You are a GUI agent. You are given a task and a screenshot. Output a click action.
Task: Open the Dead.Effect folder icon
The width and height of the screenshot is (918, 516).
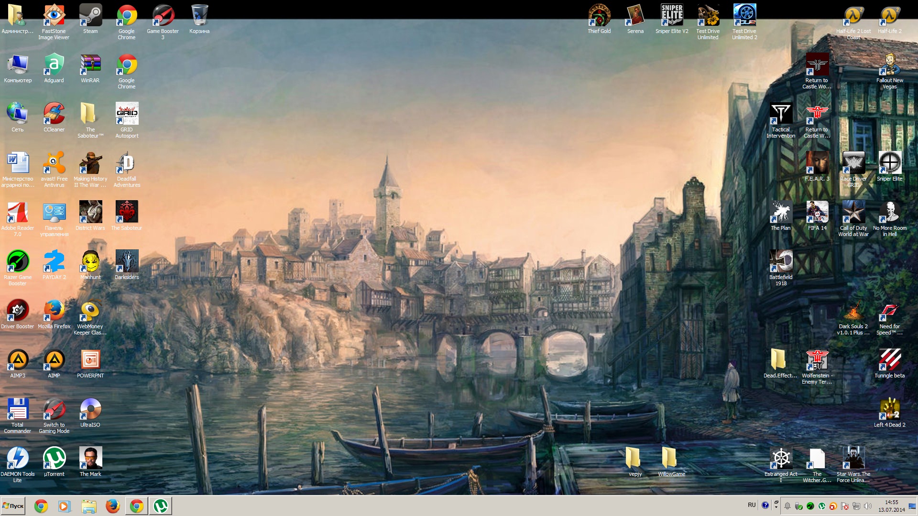click(x=781, y=364)
